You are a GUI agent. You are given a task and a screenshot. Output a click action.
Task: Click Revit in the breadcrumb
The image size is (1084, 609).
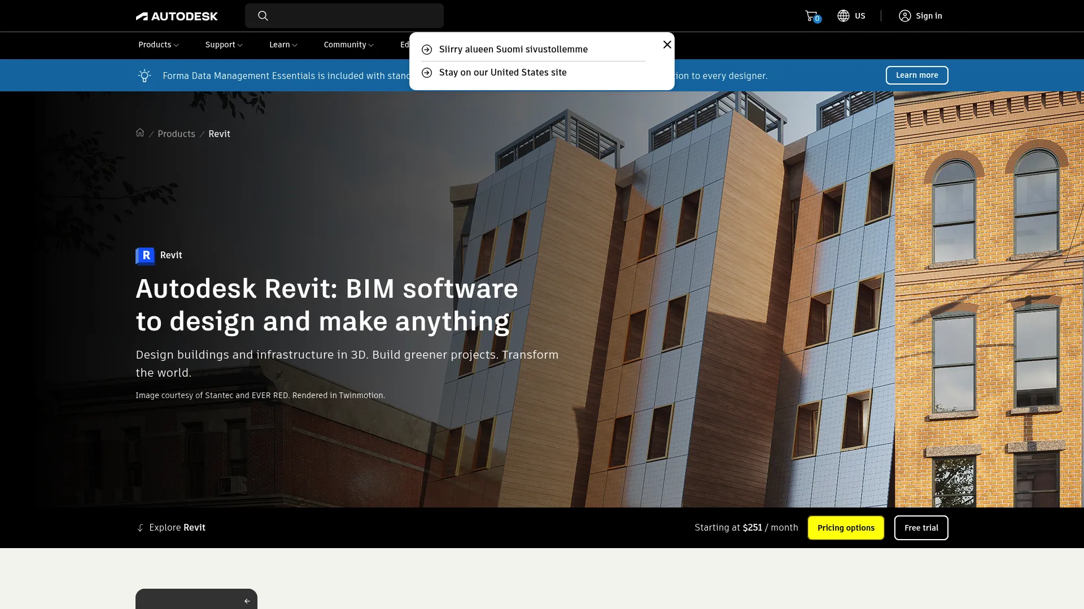tap(219, 134)
